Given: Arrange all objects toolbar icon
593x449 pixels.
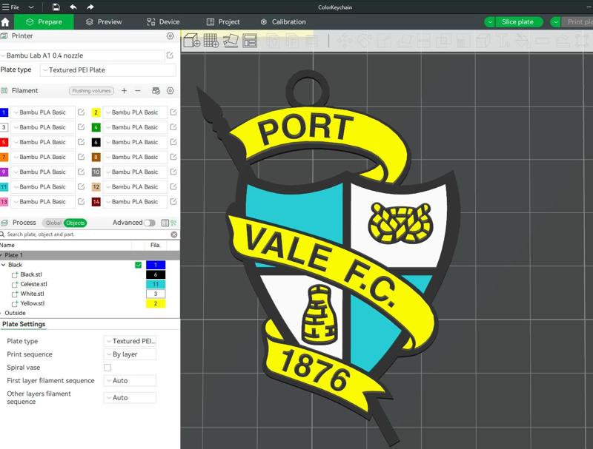Looking at the screenshot, I should click(x=250, y=41).
